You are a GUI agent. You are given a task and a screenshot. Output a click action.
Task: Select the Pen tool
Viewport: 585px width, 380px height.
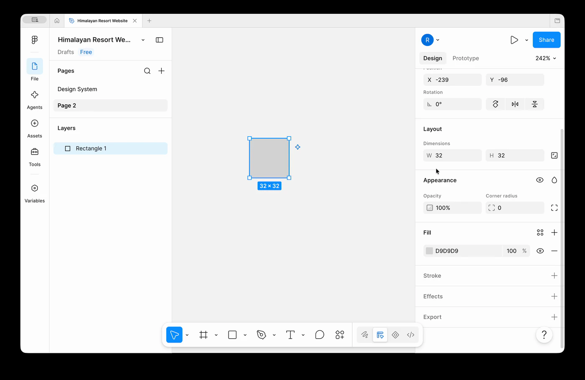coord(262,334)
